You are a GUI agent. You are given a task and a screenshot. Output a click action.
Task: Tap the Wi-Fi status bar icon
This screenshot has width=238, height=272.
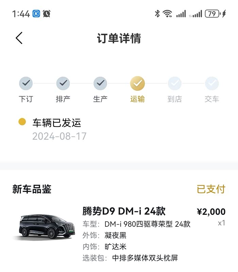point(167,14)
